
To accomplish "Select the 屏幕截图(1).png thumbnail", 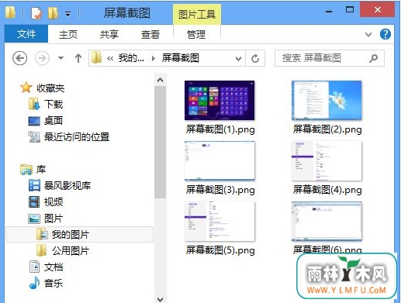I will coord(220,100).
